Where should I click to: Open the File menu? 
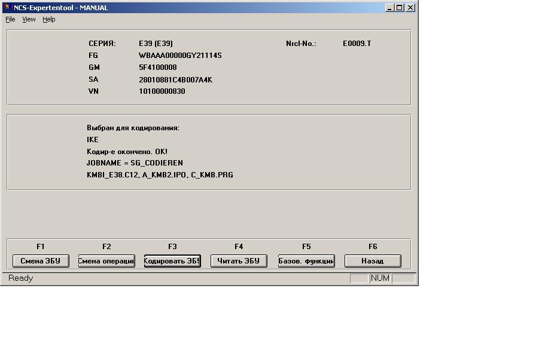tap(10, 19)
